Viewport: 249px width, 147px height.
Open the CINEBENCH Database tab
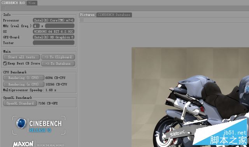[x=114, y=15]
